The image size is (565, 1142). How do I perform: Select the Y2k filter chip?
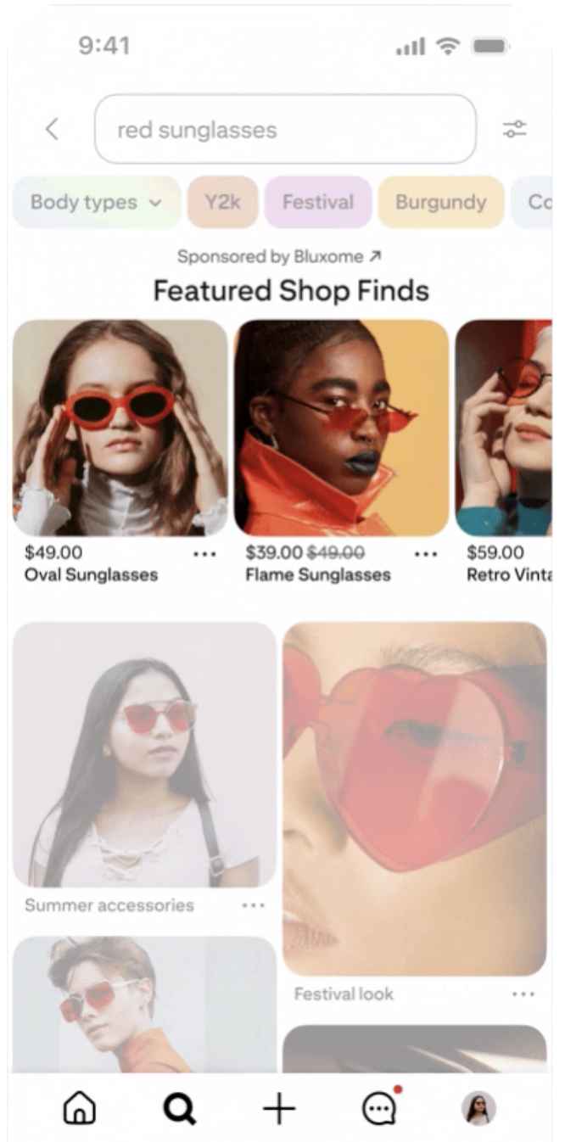click(222, 202)
